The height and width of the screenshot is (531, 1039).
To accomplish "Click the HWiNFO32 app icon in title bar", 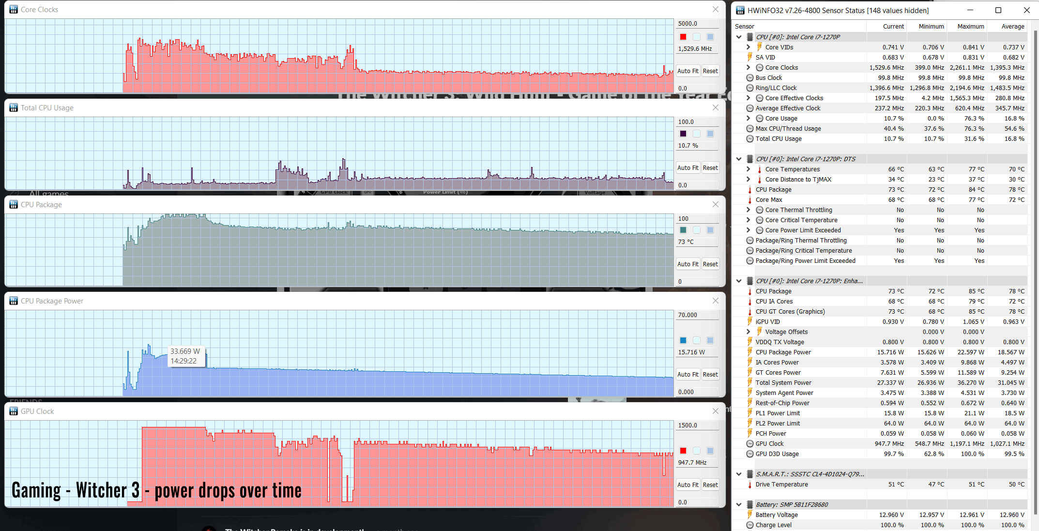I will [x=740, y=10].
